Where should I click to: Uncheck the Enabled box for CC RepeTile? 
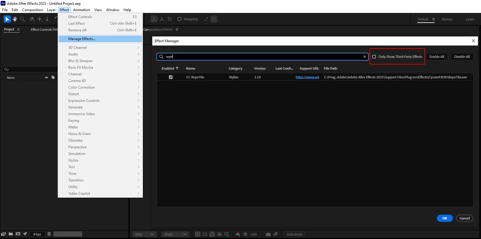click(171, 77)
